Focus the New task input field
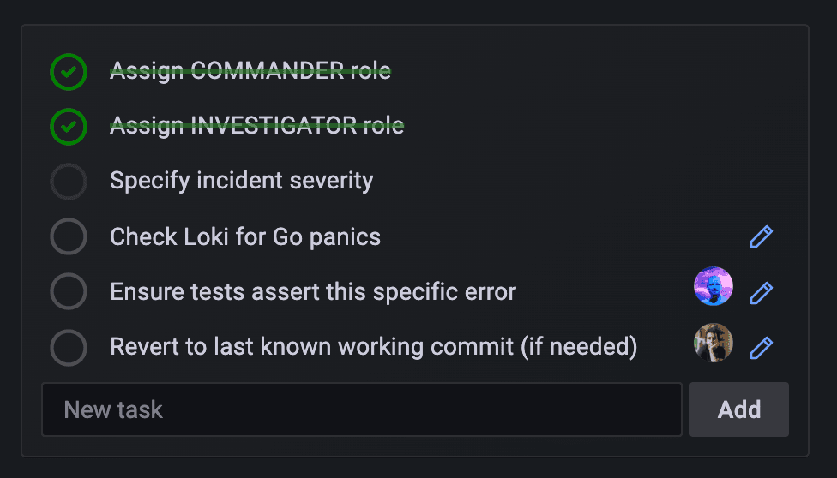This screenshot has height=478, width=837. 361,409
